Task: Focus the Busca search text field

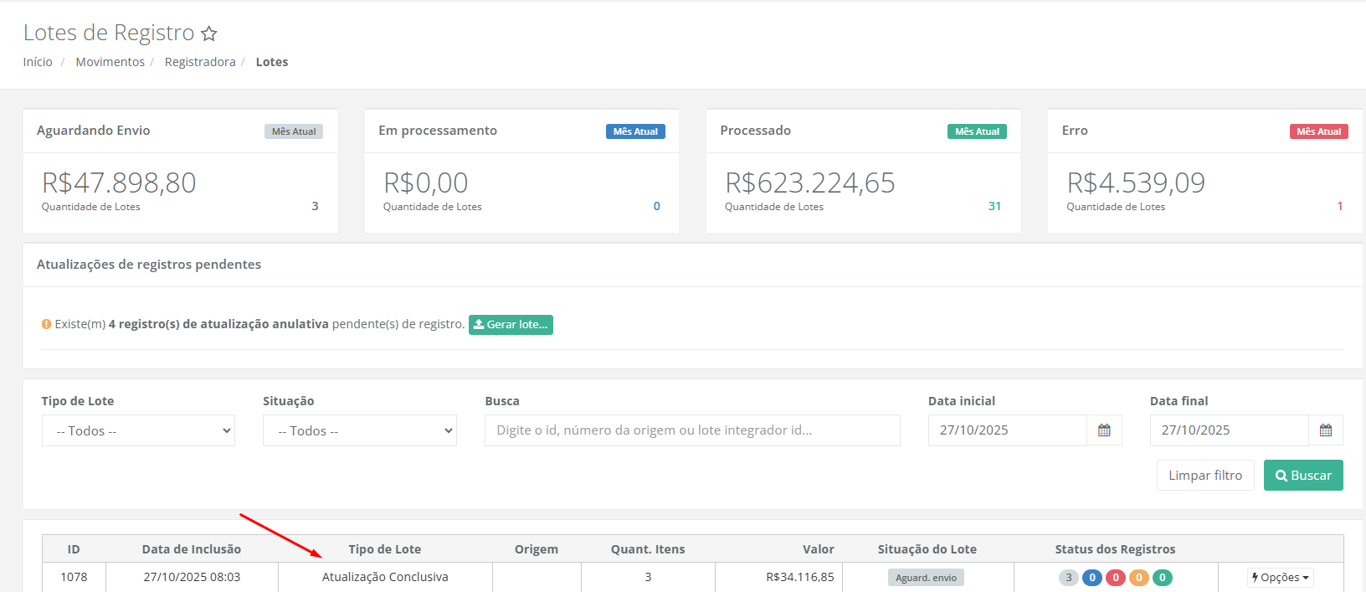Action: point(692,430)
